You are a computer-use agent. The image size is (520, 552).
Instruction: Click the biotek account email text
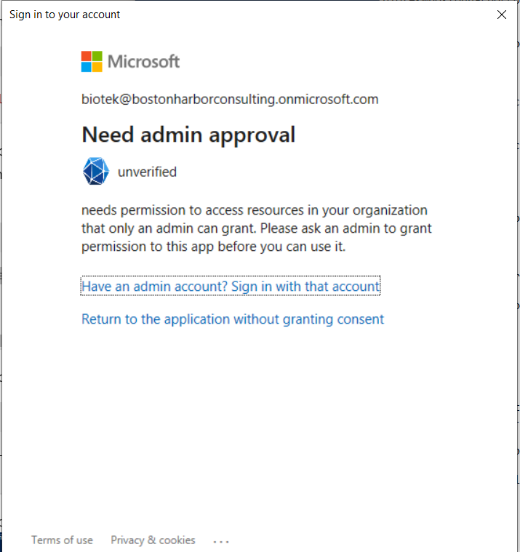coord(230,100)
